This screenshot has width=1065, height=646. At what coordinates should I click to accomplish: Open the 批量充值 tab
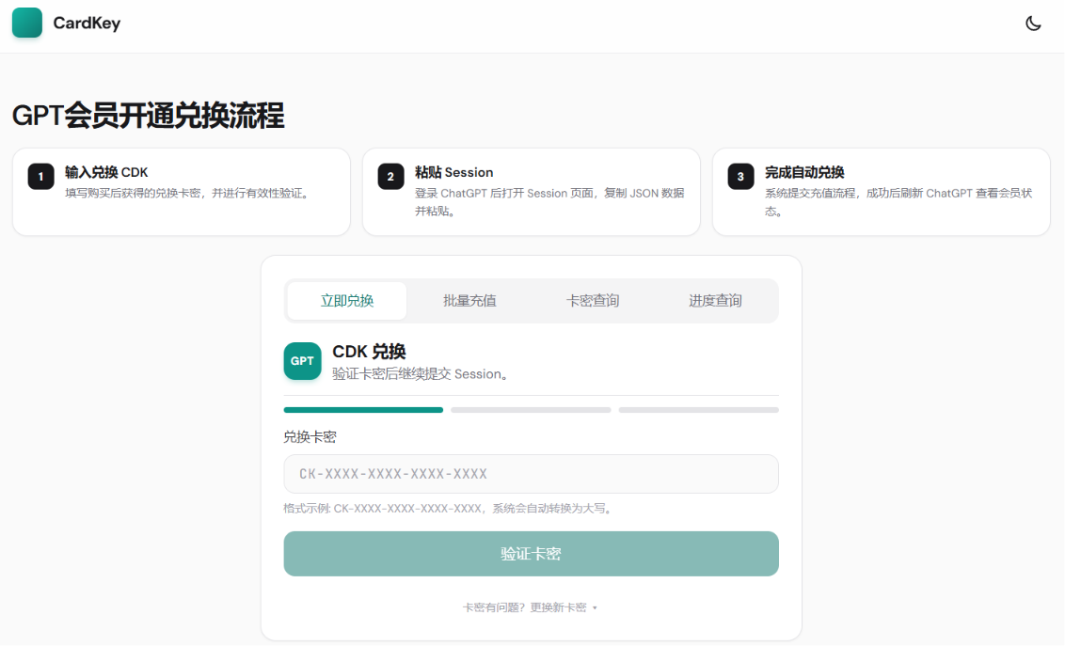pyautogui.click(x=470, y=301)
